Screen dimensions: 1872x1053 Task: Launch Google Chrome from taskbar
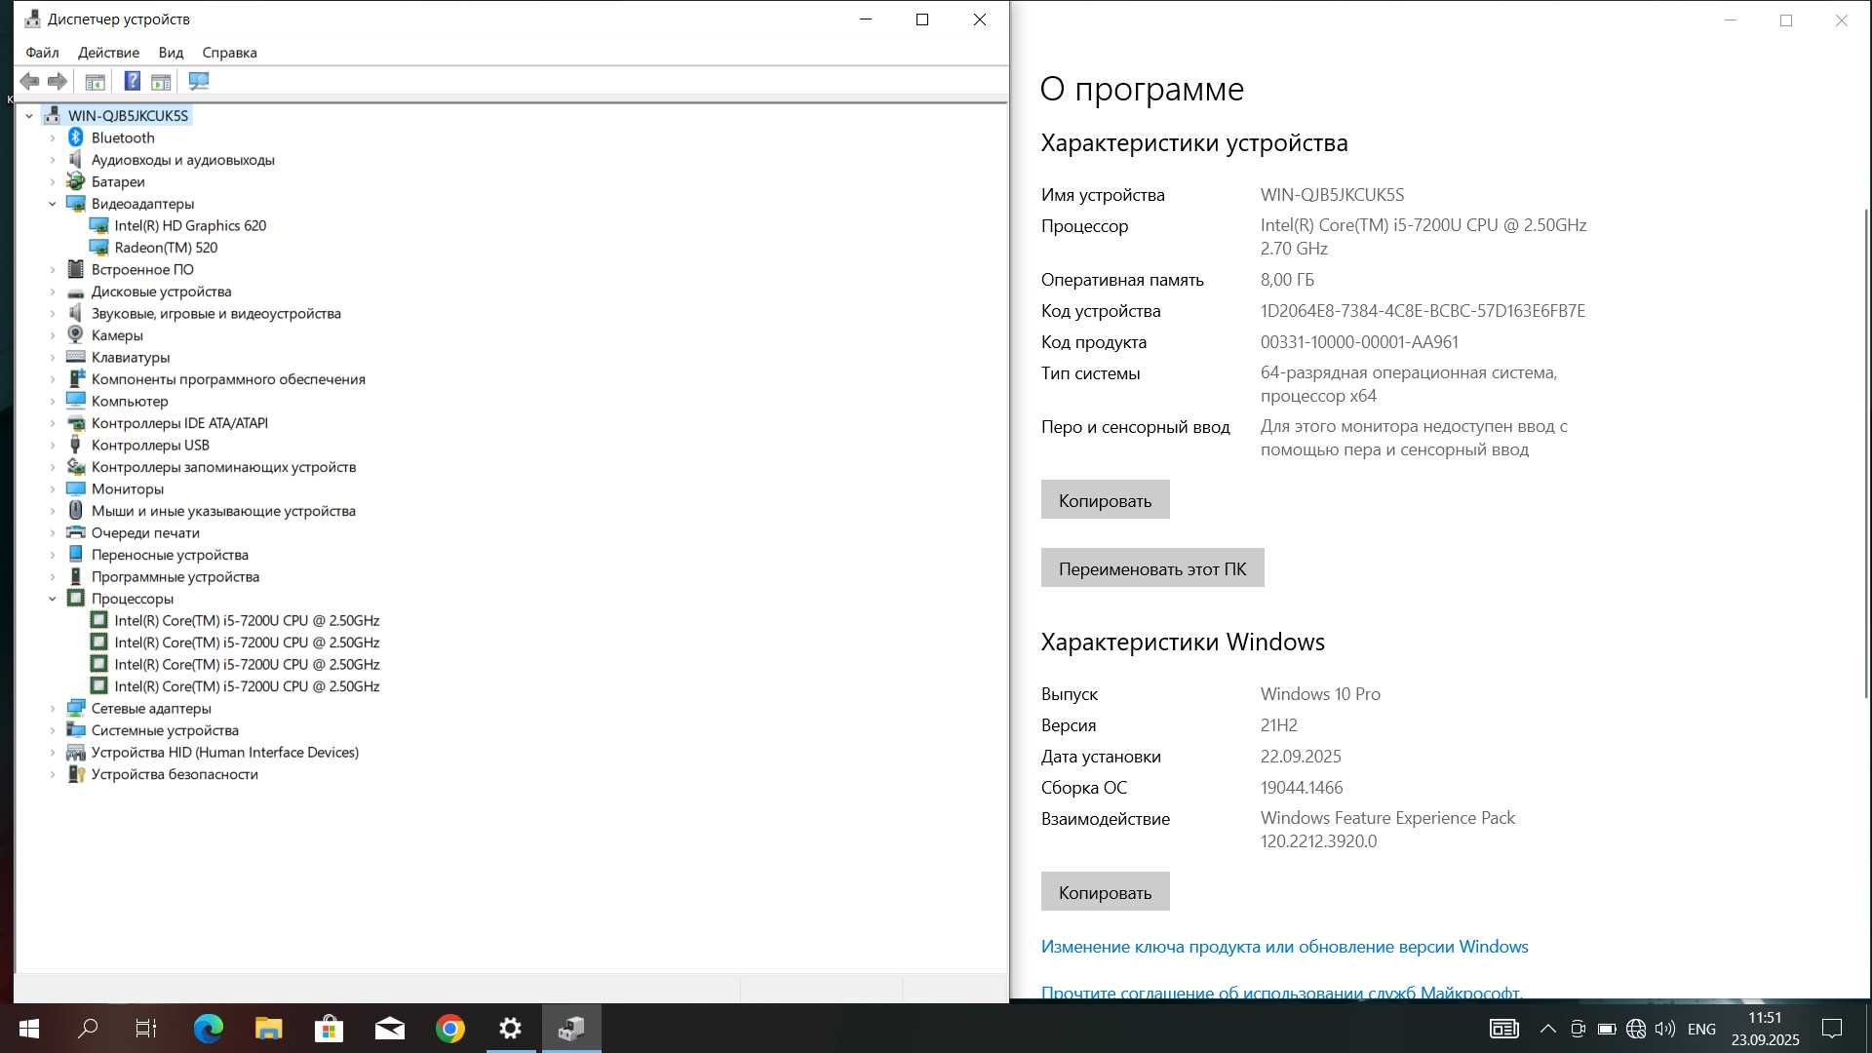click(449, 1029)
